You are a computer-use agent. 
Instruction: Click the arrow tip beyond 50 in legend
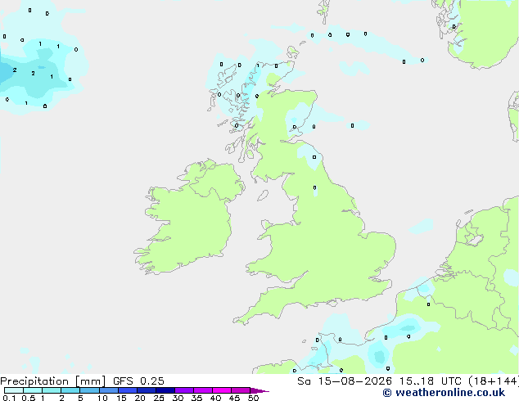pyautogui.click(x=260, y=390)
